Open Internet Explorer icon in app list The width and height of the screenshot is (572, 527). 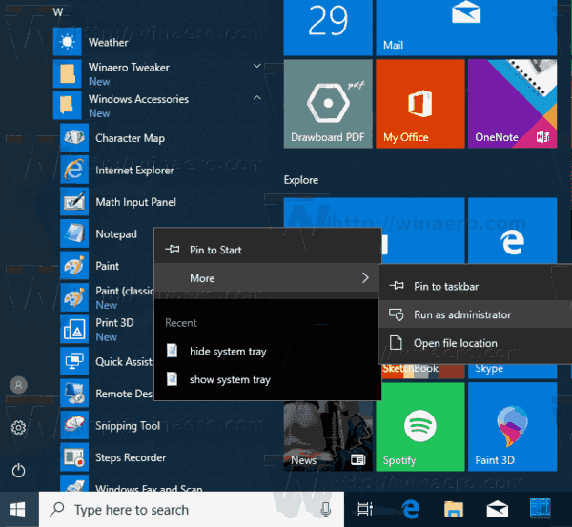click(x=74, y=170)
